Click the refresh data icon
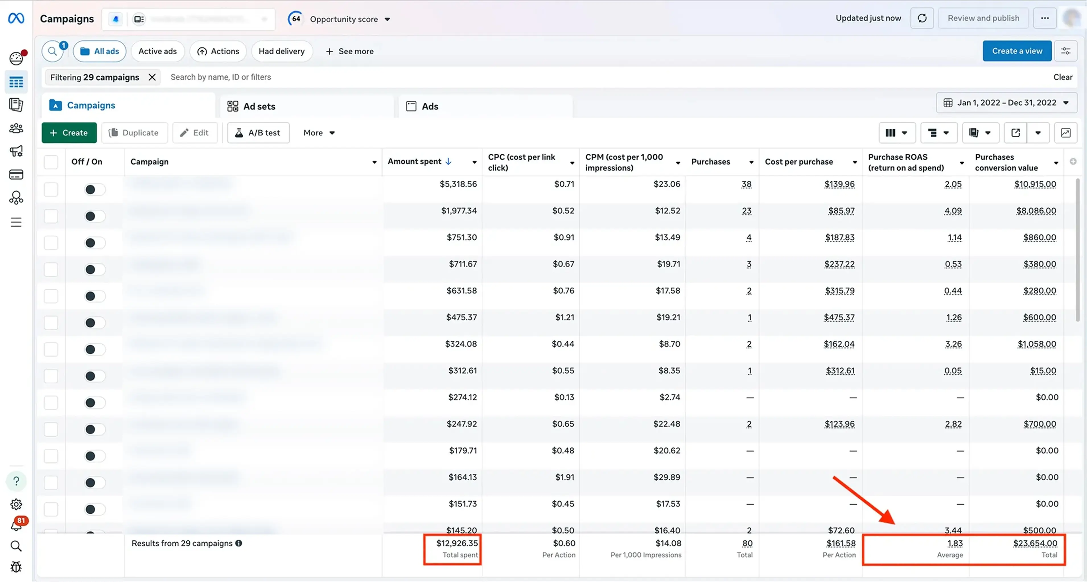Viewport: 1087px width, 582px height. pyautogui.click(x=922, y=18)
